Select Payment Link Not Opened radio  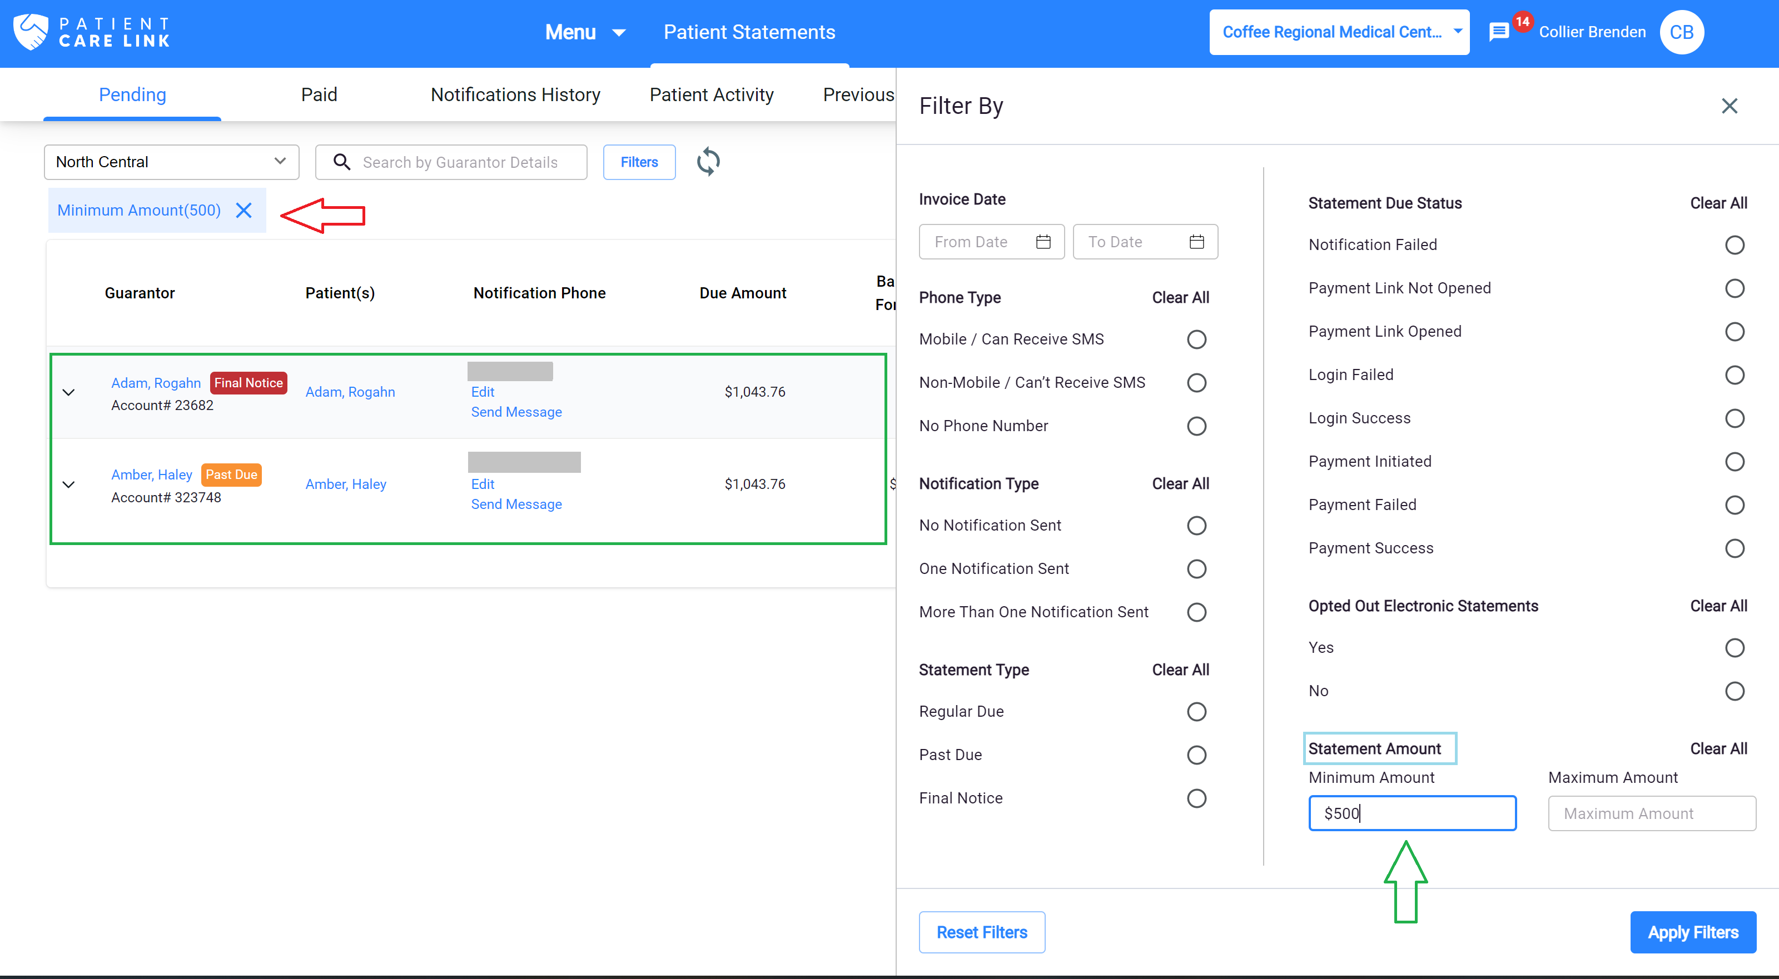coord(1734,288)
